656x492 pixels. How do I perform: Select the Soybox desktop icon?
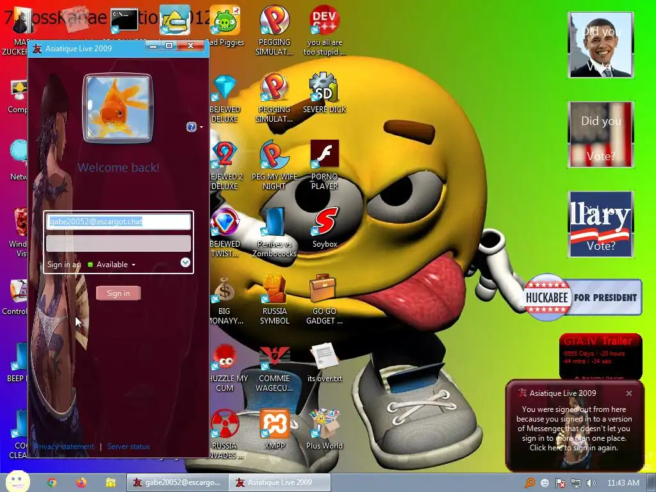coord(324,228)
